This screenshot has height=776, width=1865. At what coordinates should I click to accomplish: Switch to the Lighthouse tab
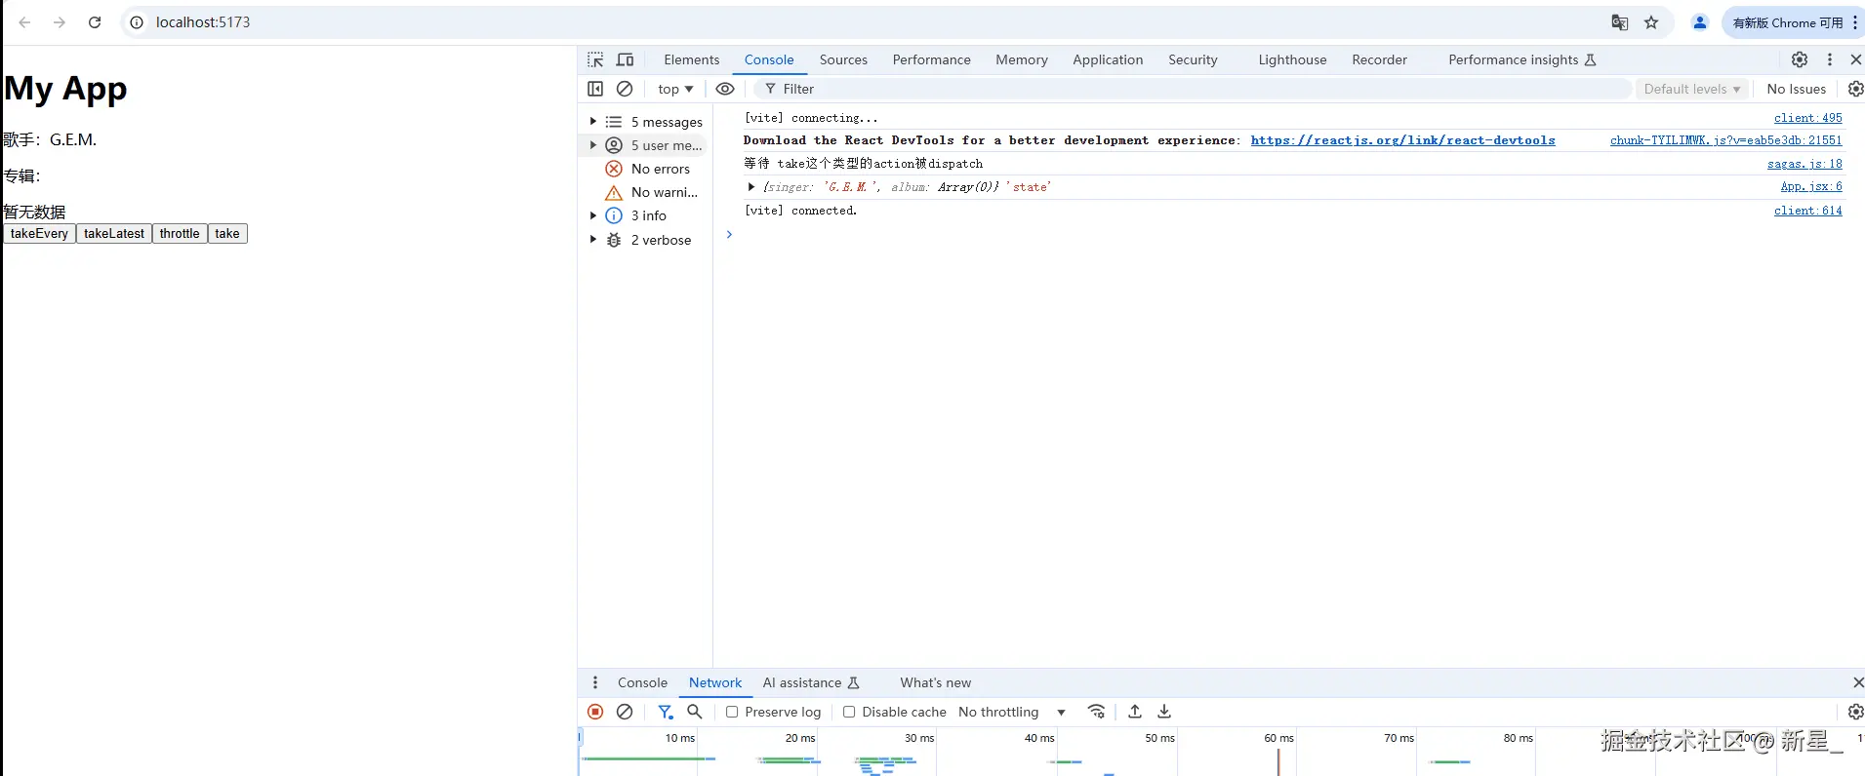pyautogui.click(x=1292, y=59)
